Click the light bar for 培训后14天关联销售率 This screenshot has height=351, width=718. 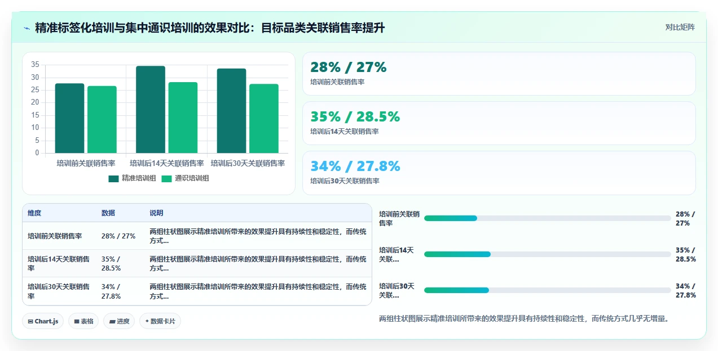coord(183,118)
